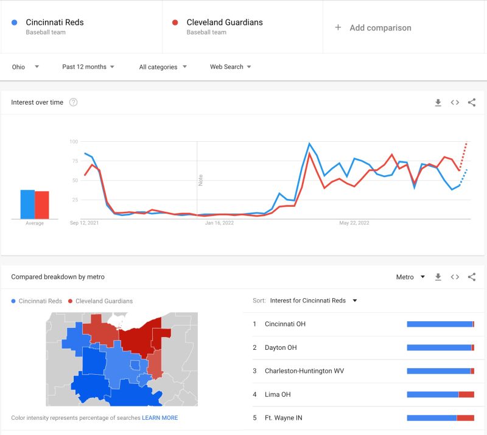Screen dimensions: 487x435
Task: Open the embed code for metro breakdown
Action: coord(455,277)
